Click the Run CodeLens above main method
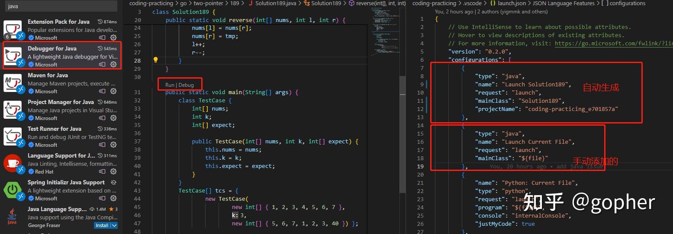Viewport: 673px width, 234px height. 170,85
